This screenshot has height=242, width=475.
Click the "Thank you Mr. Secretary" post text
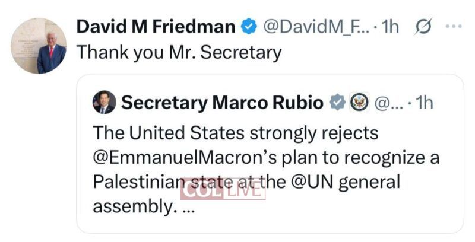point(178,52)
